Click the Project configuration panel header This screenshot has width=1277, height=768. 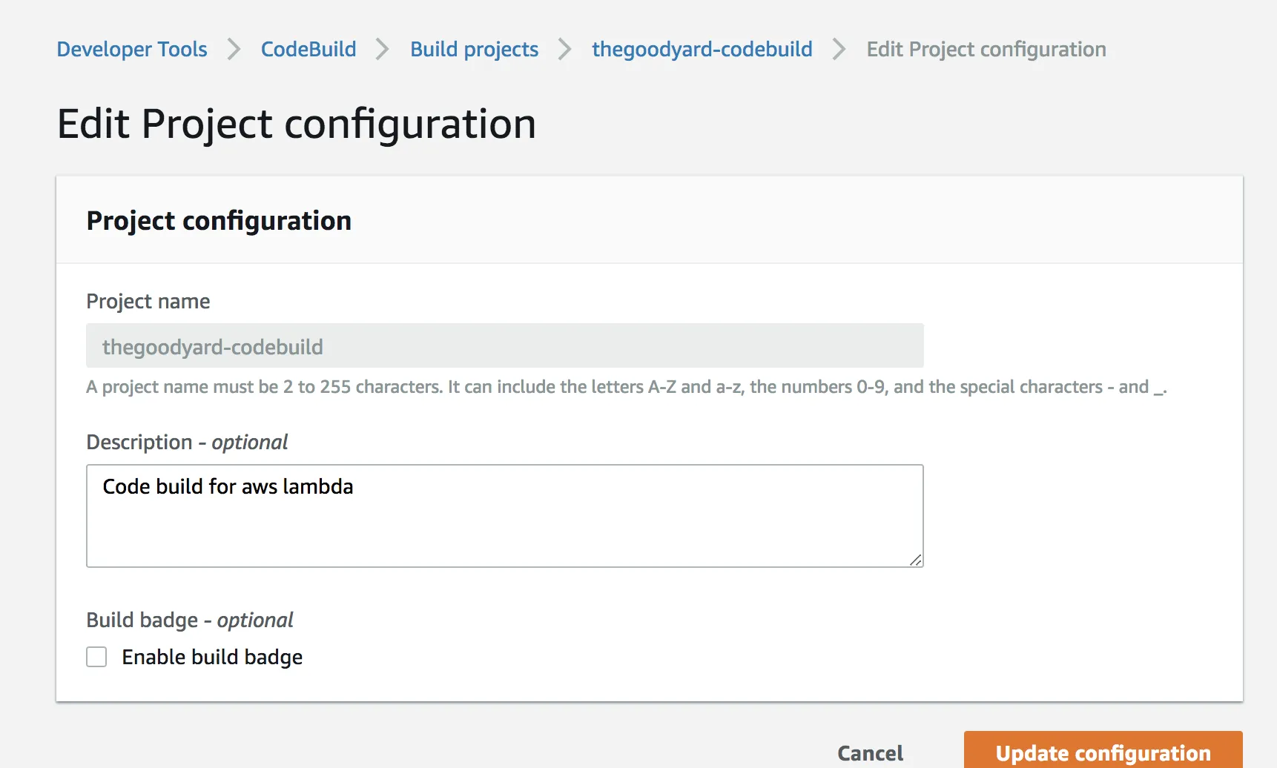(219, 221)
